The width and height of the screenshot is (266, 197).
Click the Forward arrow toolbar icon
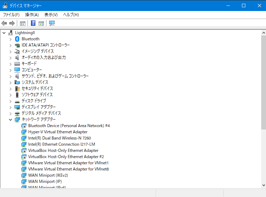pos(12,23)
